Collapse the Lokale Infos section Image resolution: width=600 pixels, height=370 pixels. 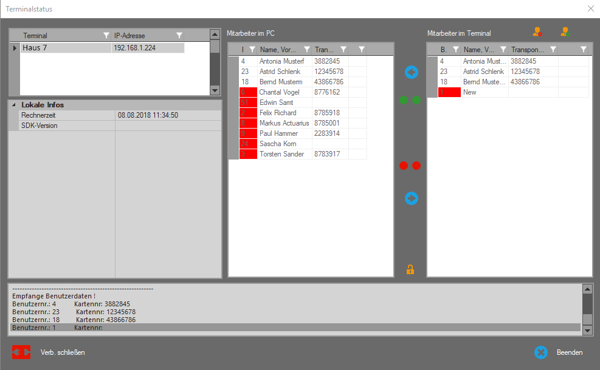coord(13,105)
